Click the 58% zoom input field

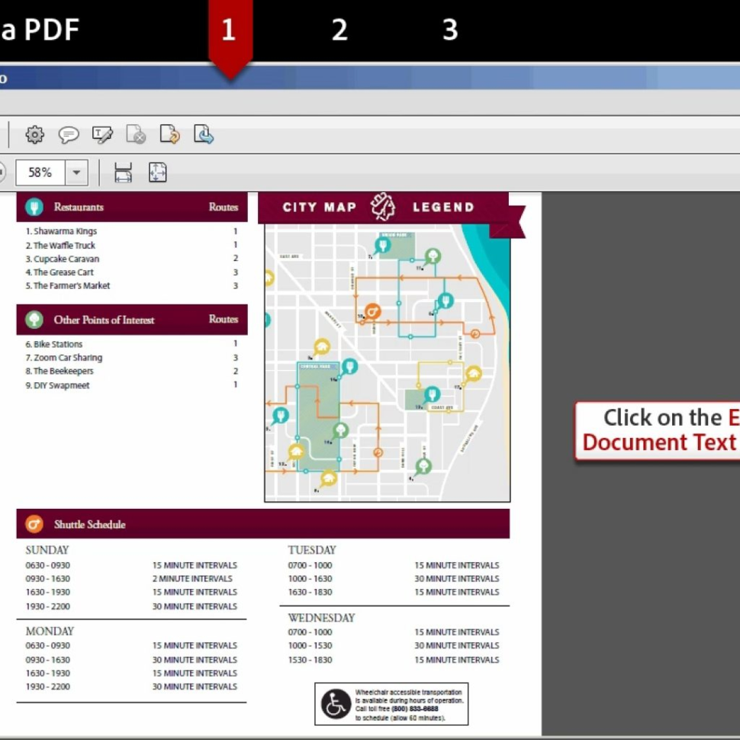[40, 172]
